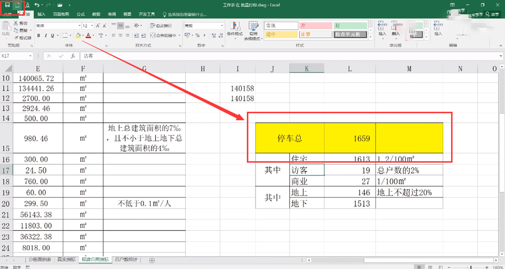Apply the 好 (Good) cell style

tap(350, 26)
